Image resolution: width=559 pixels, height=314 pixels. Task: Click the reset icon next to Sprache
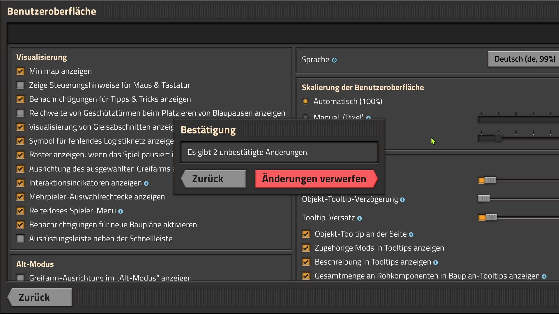coord(334,60)
